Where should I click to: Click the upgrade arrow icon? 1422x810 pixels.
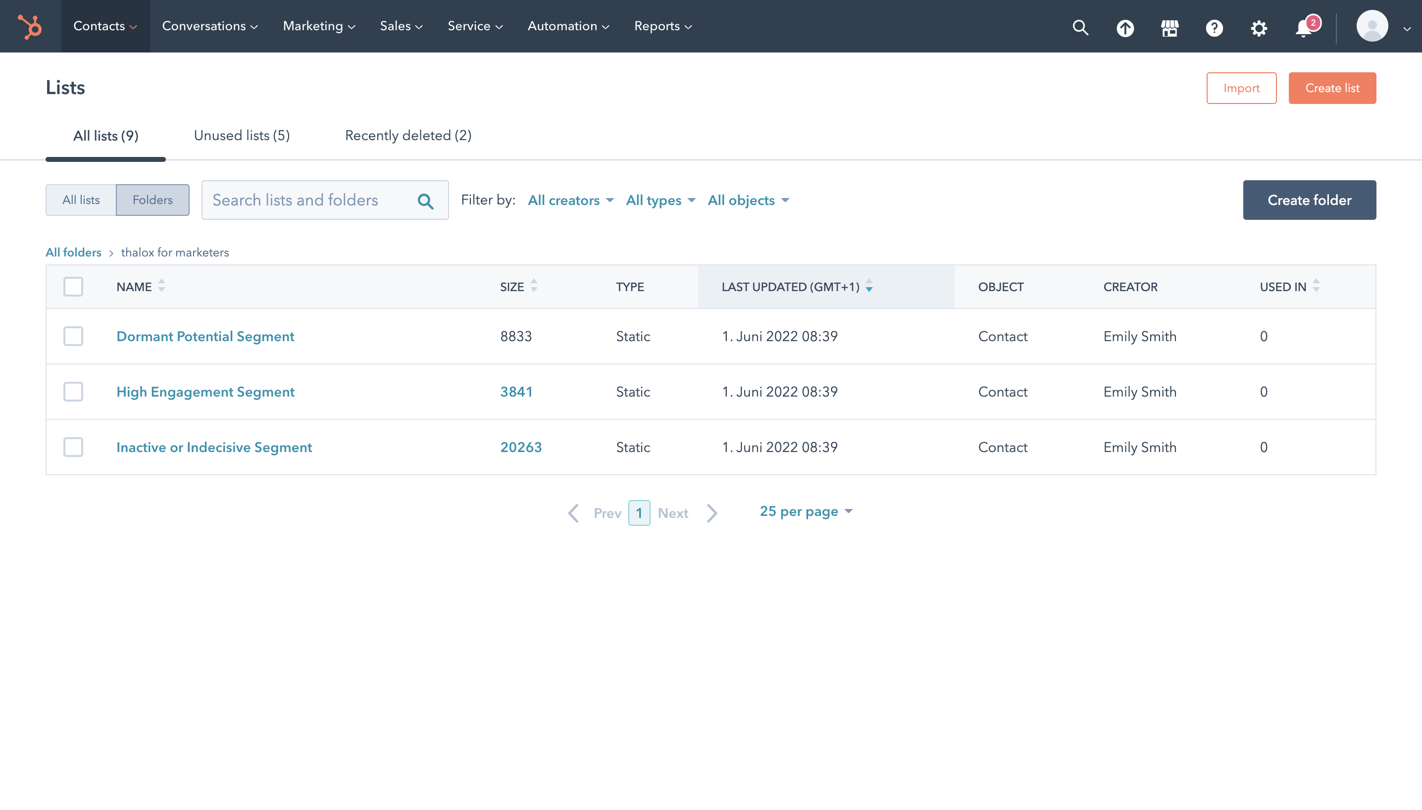[1125, 27]
